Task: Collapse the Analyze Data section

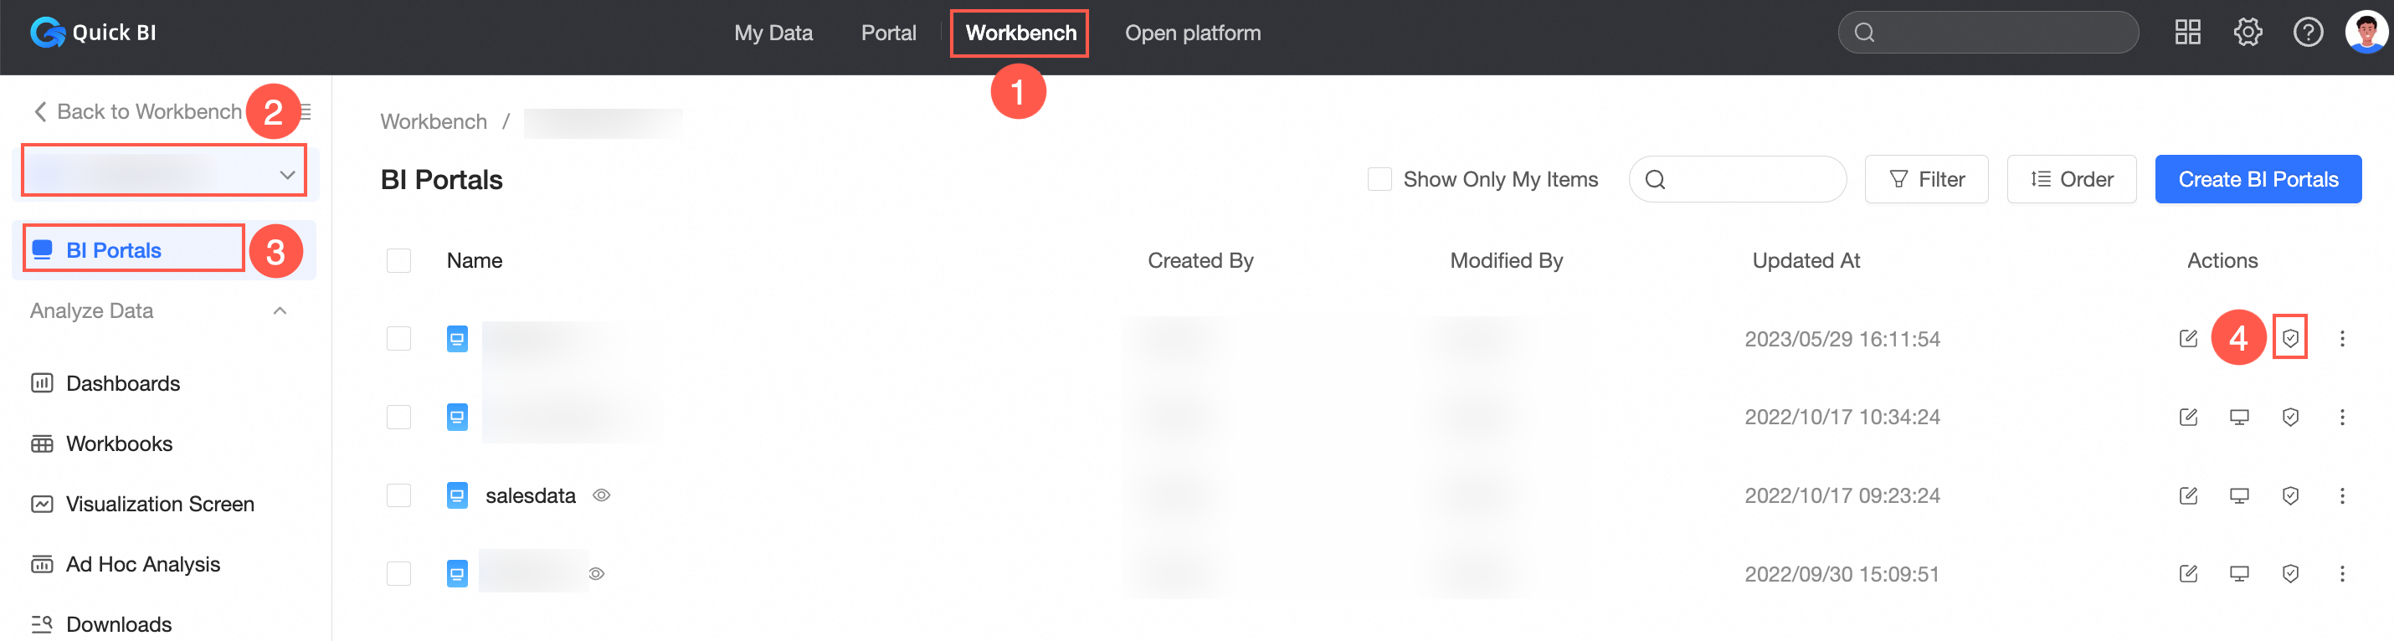Action: (280, 311)
